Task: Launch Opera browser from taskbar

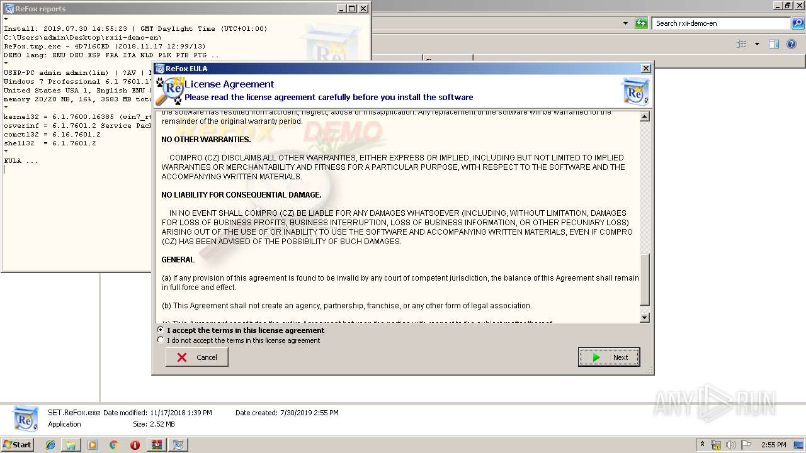Action: [135, 445]
